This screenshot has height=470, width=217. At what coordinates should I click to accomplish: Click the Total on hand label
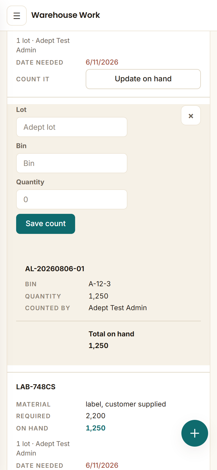(112, 334)
